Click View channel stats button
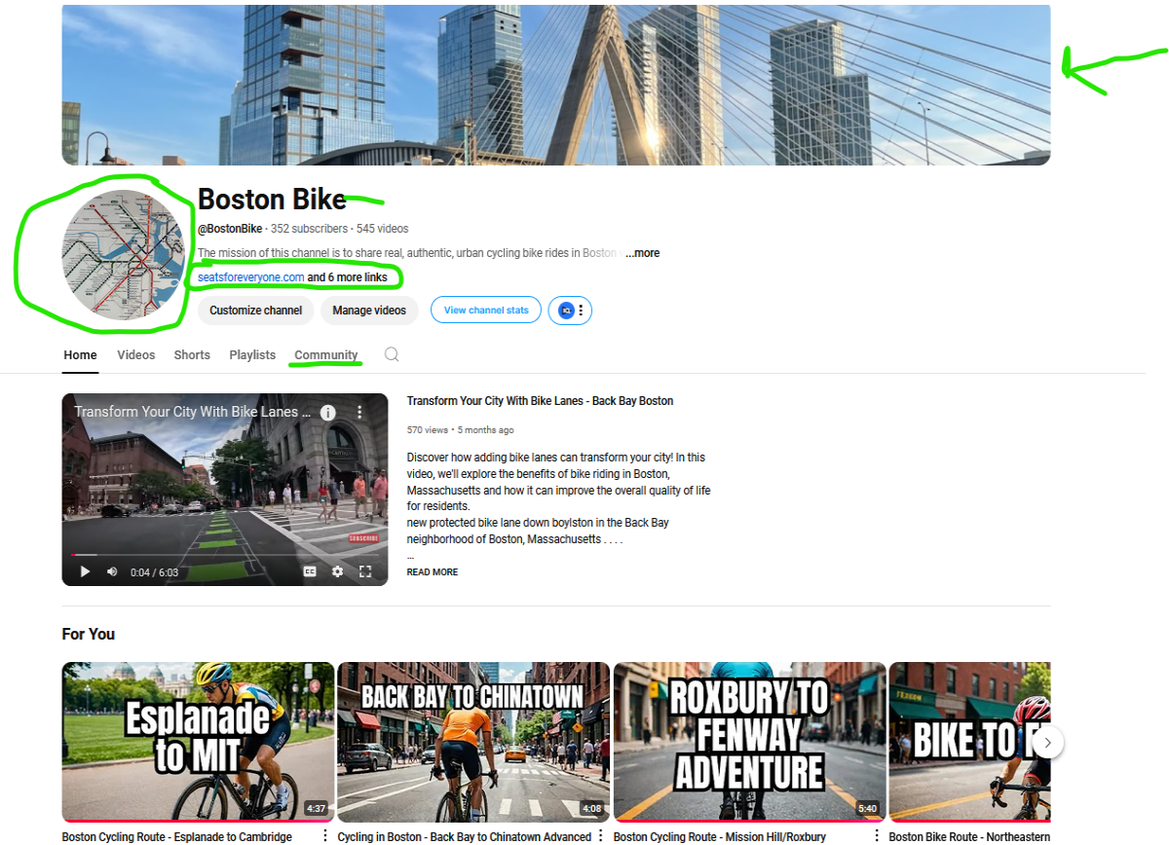This screenshot has height=845, width=1169. pos(486,311)
